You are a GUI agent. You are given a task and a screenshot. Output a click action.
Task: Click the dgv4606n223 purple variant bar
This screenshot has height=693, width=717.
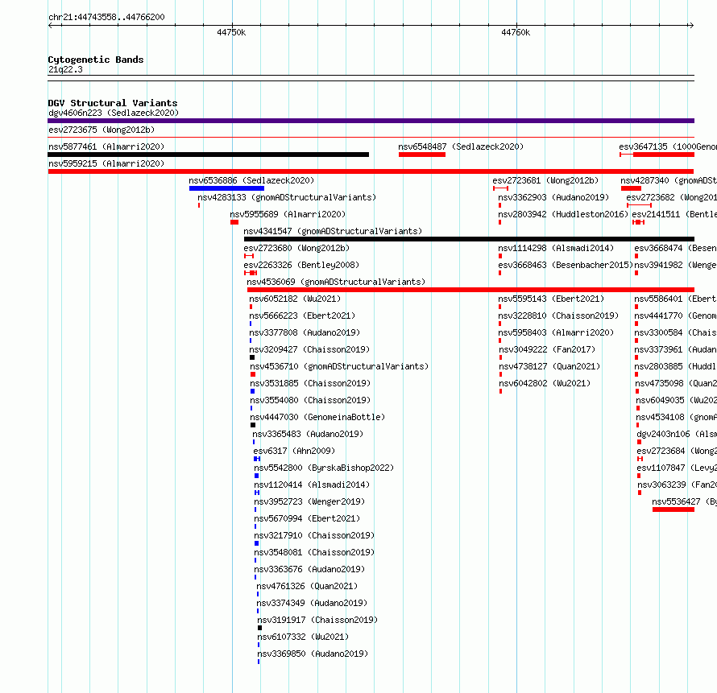click(371, 121)
